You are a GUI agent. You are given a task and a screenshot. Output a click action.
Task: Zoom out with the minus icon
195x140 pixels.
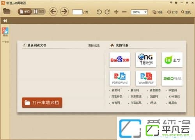tap(124, 12)
